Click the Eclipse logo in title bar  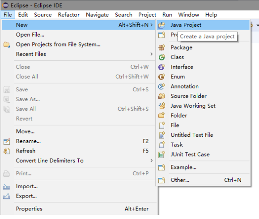pyautogui.click(x=5, y=5)
